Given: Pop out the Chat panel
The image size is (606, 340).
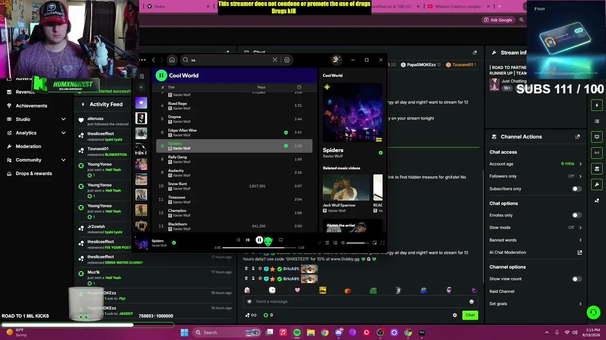Looking at the screenshot, I should pos(475,53).
